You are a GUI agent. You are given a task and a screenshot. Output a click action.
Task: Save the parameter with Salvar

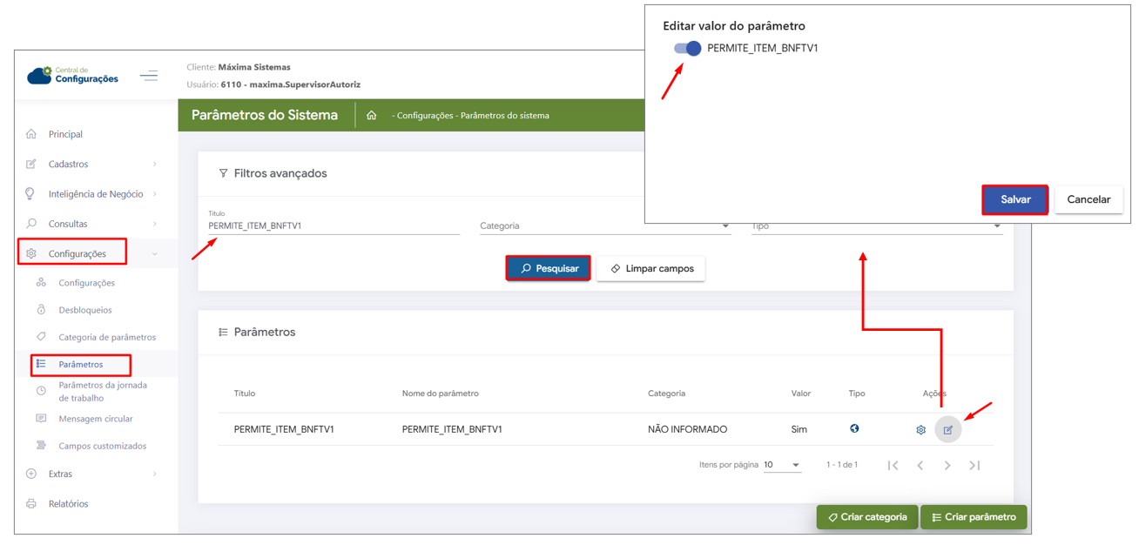tap(1015, 199)
